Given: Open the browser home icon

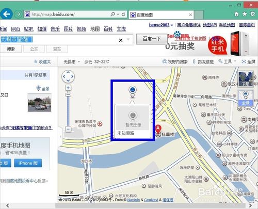Looking at the screenshot, I should click(x=236, y=14).
